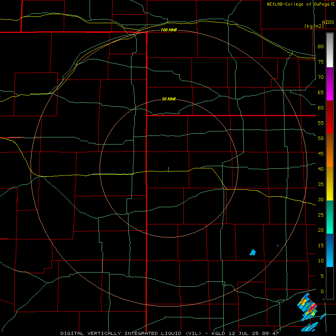Screen dimensions: 336x336
Task: Click the green-teal segment of the color bar
Action: (x=330, y=217)
